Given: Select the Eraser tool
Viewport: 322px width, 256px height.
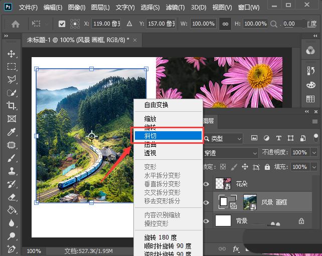Looking at the screenshot, I should point(12,197).
